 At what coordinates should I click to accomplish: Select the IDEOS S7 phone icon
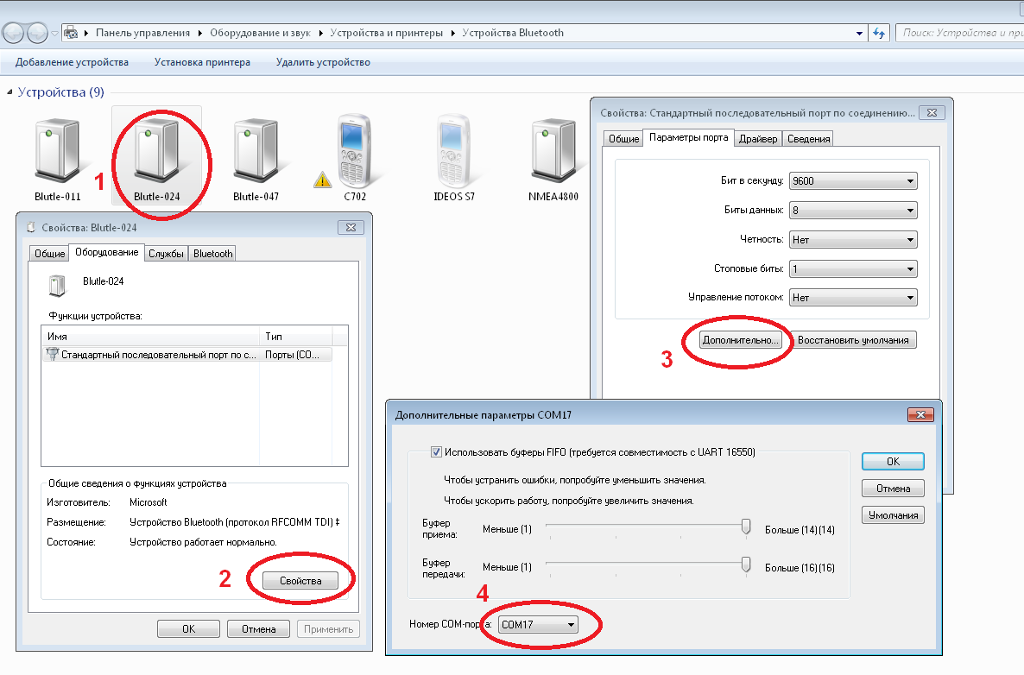(454, 150)
